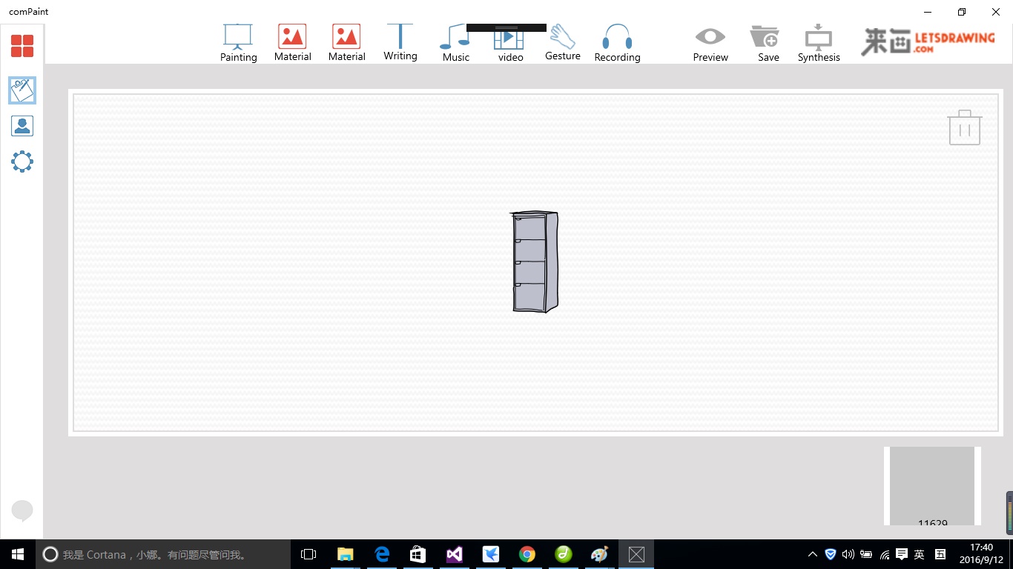
Task: Visit the LETSDRAWING.com logo link
Action: click(x=927, y=39)
